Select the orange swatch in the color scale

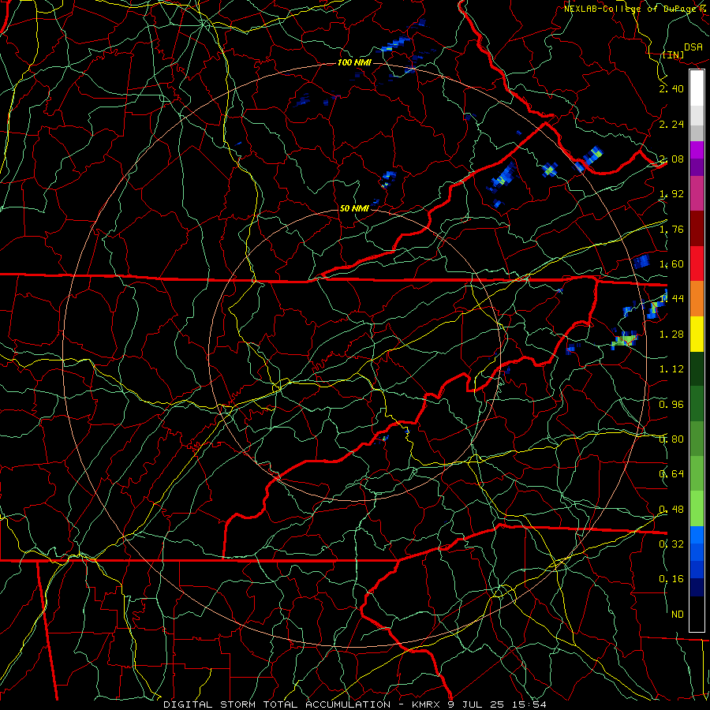click(697, 299)
